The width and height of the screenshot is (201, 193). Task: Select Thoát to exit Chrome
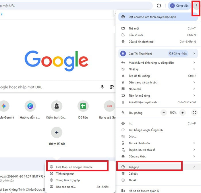(x=158, y=180)
